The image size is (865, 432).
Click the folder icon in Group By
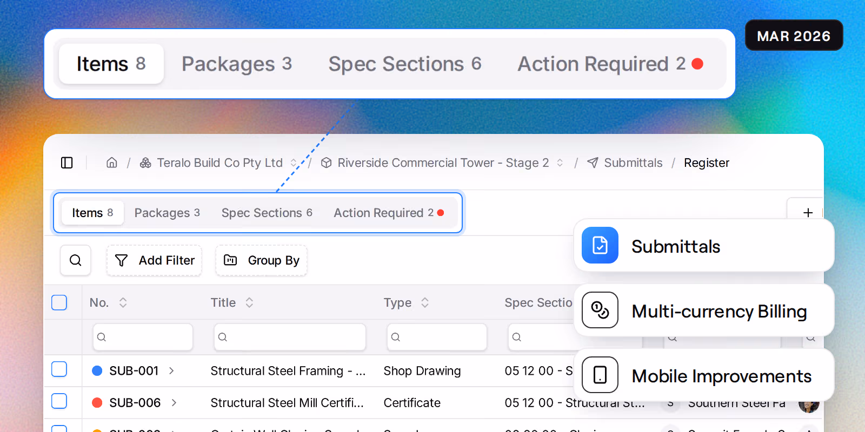230,260
